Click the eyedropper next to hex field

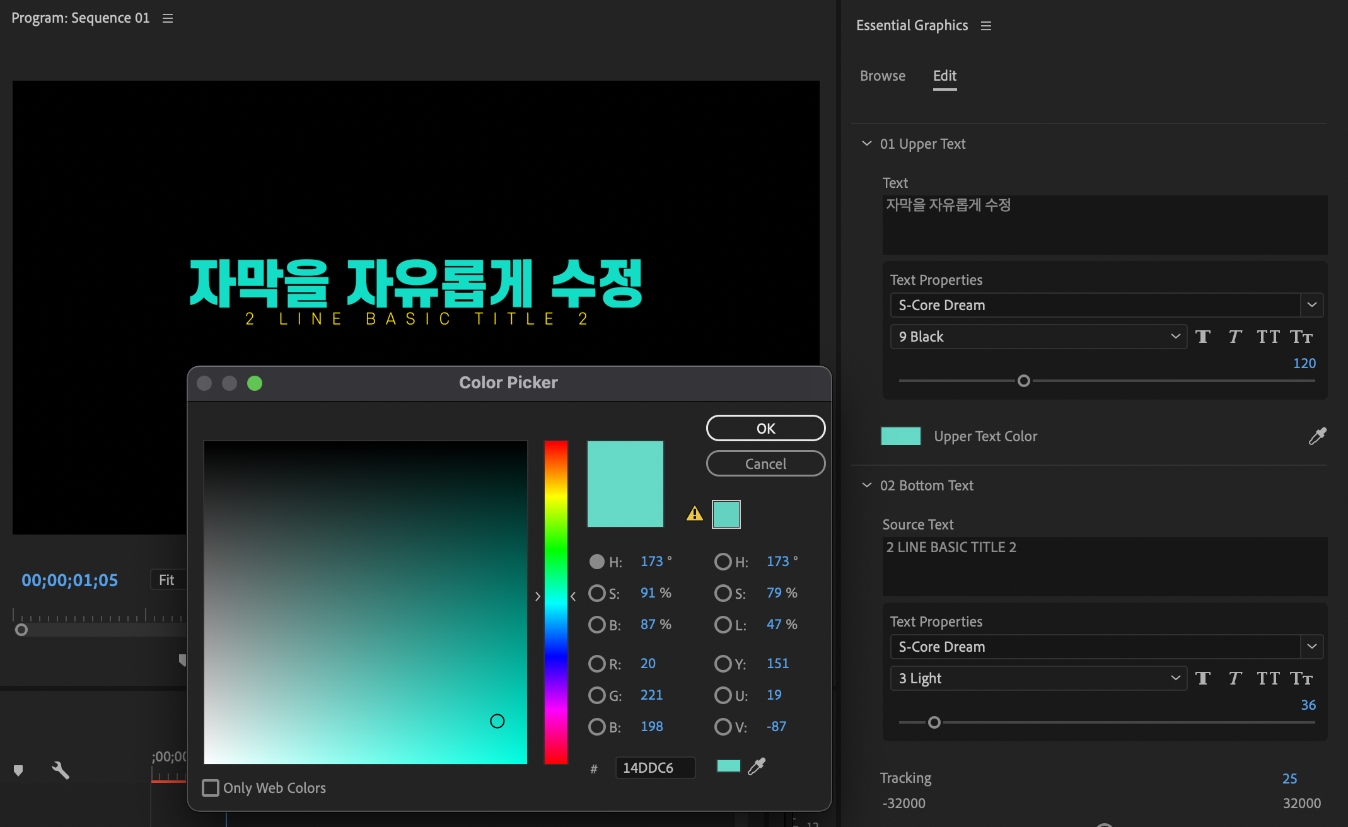coord(756,766)
